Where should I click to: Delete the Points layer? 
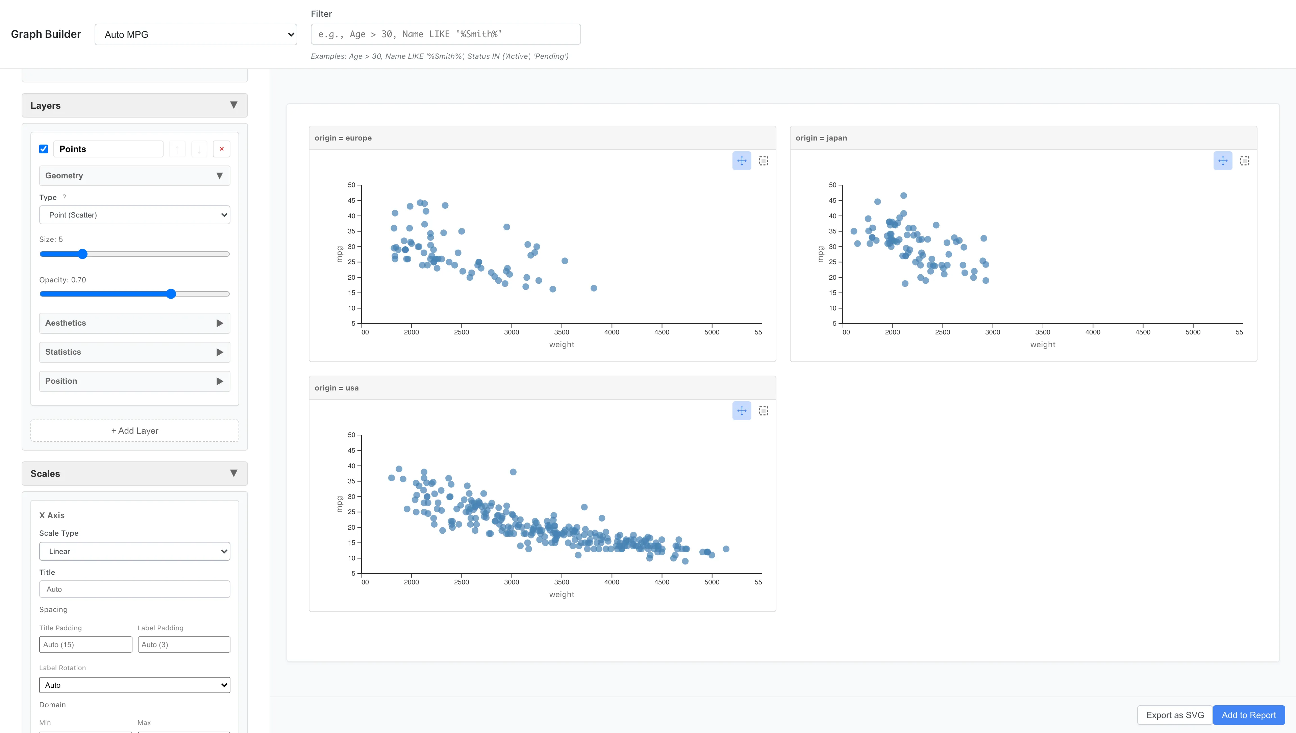(x=222, y=149)
